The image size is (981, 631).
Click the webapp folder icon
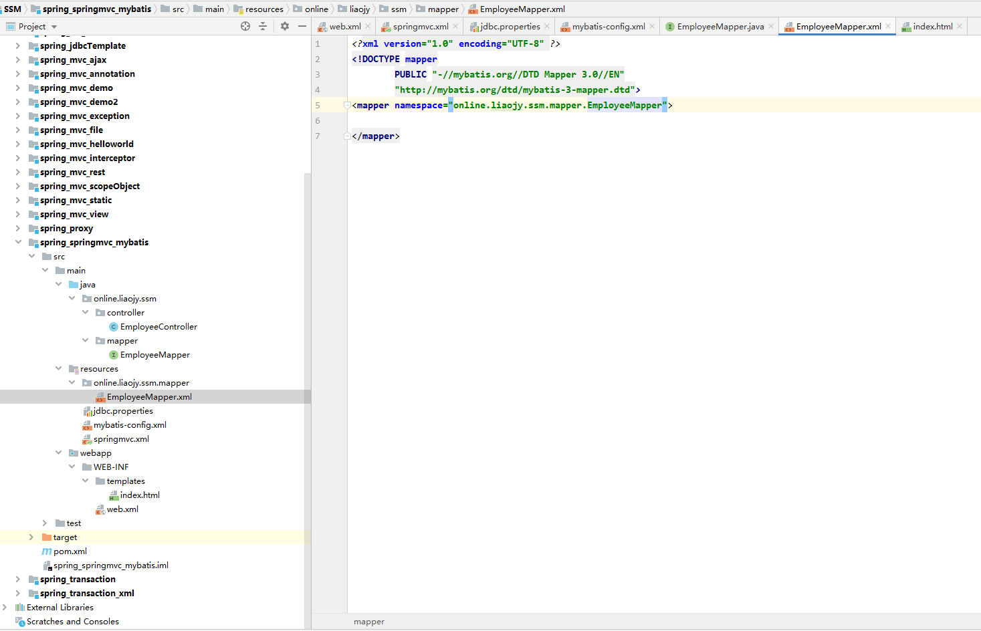tap(74, 453)
